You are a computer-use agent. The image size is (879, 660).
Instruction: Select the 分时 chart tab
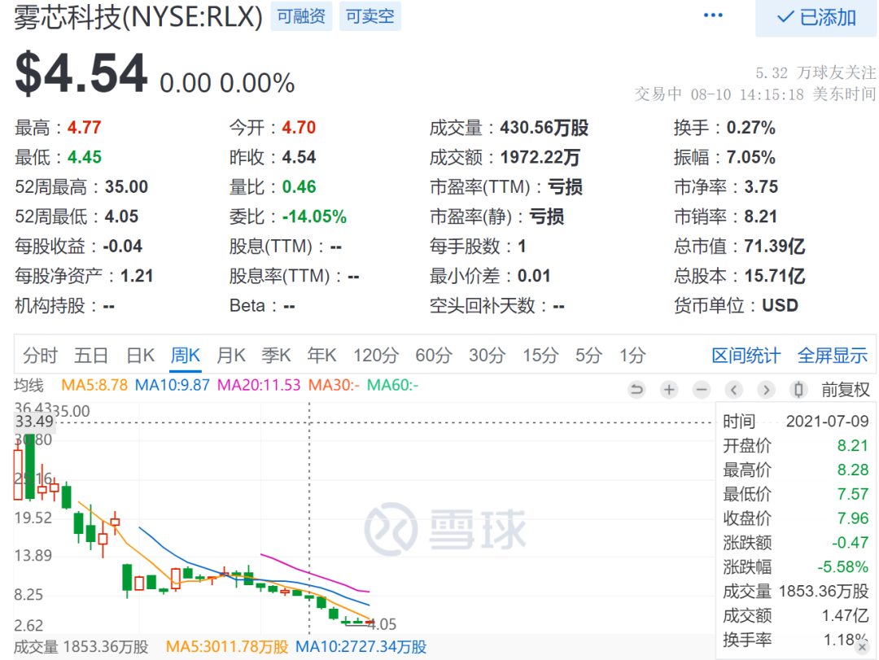(x=41, y=356)
